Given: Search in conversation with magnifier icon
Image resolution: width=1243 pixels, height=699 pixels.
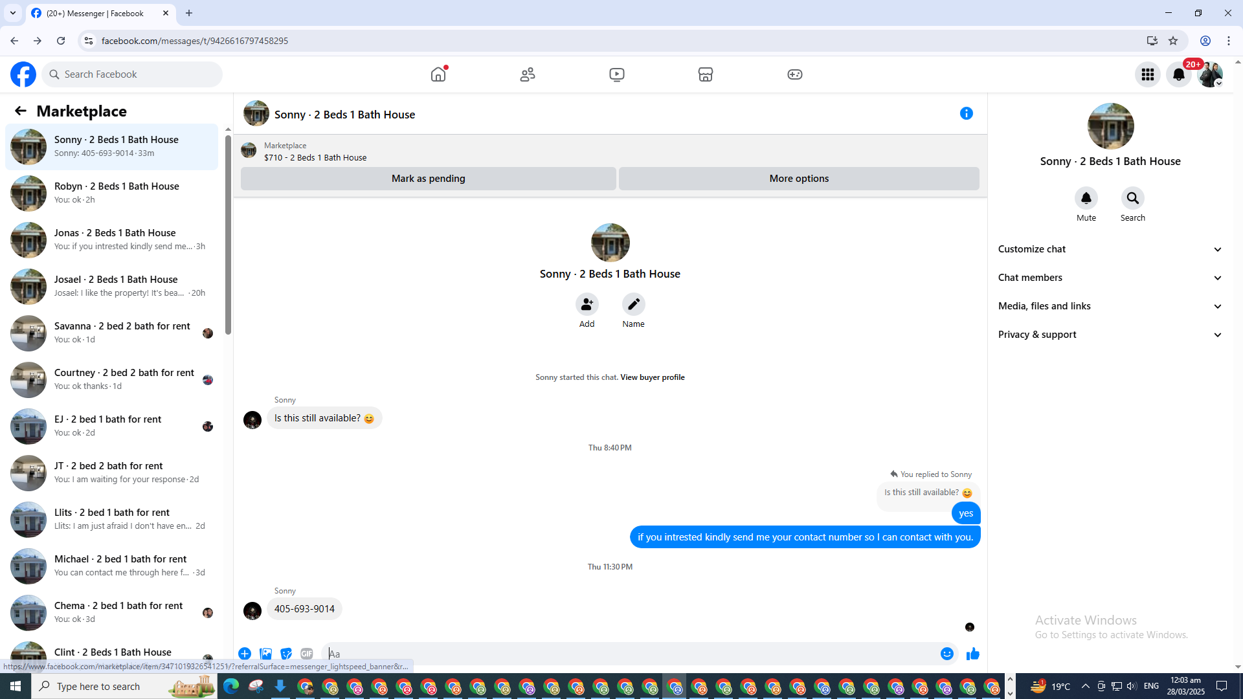Looking at the screenshot, I should (x=1133, y=198).
